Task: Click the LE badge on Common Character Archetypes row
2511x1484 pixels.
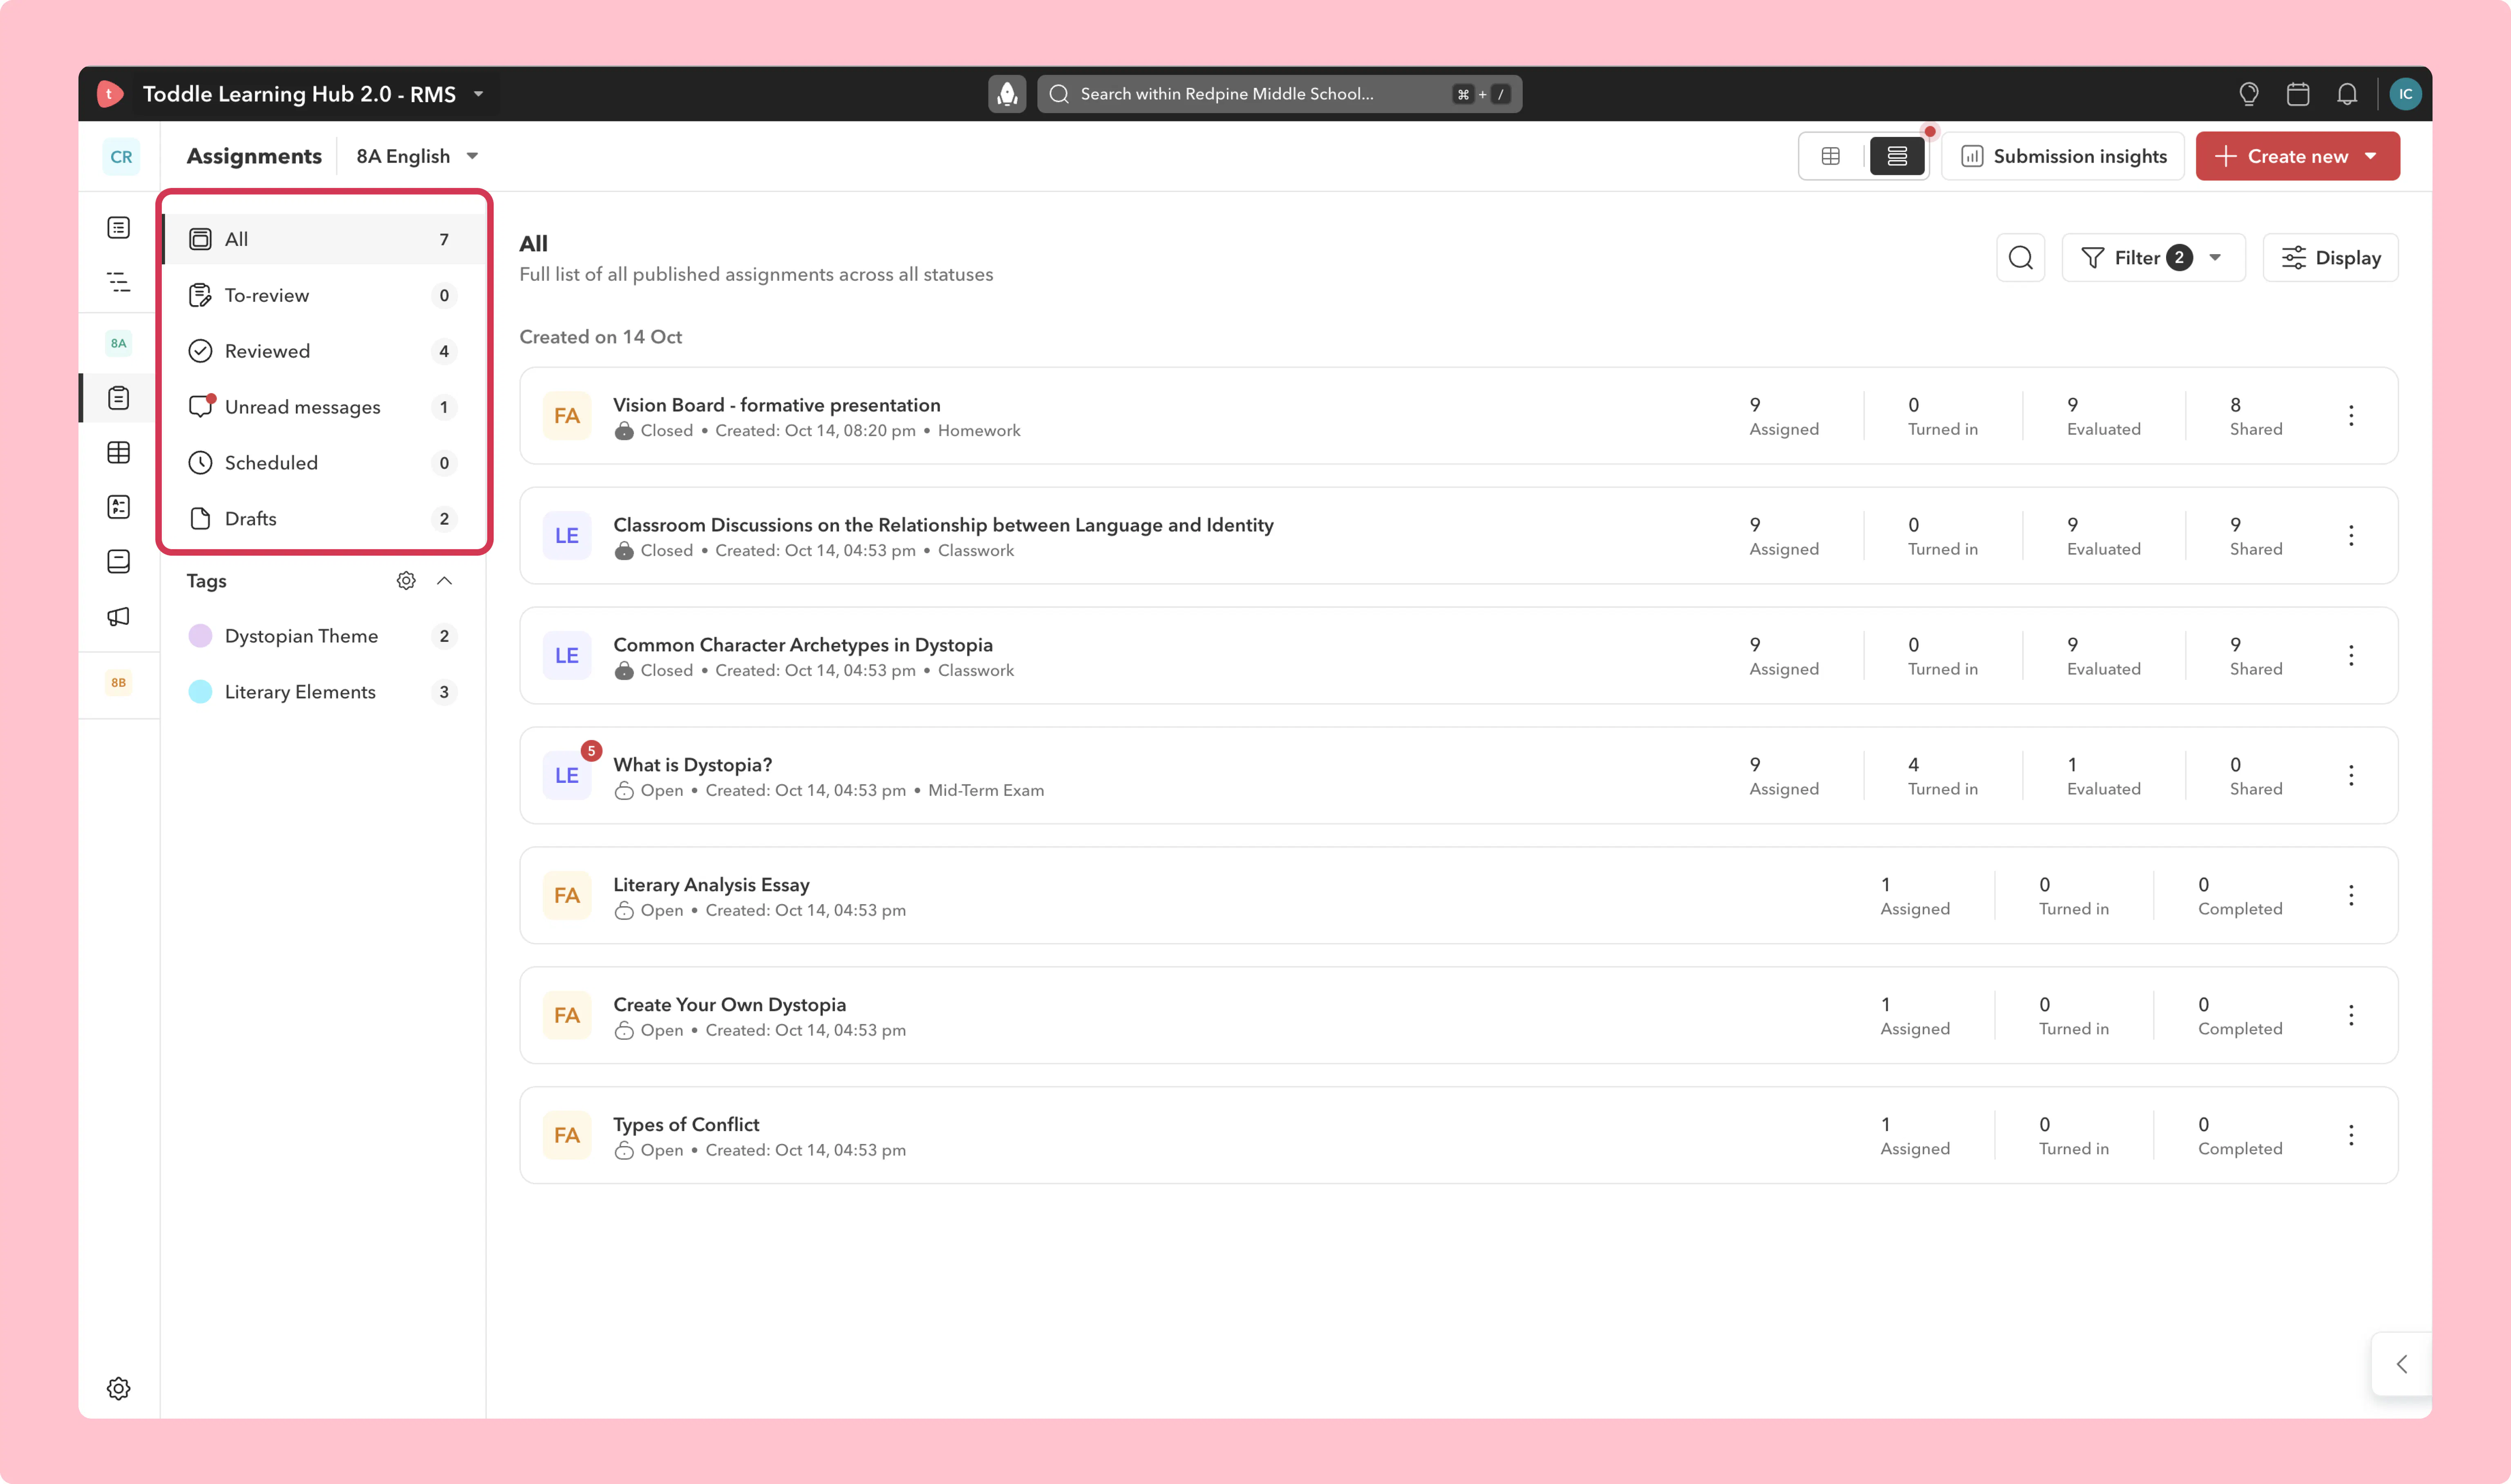Action: pyautogui.click(x=567, y=656)
